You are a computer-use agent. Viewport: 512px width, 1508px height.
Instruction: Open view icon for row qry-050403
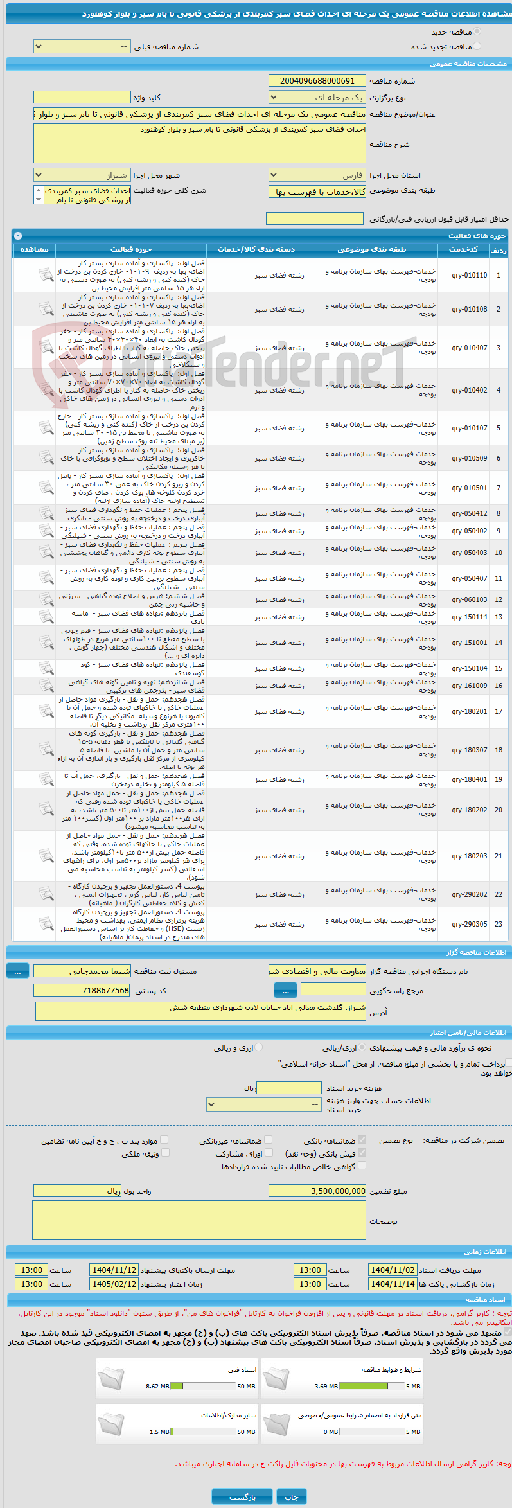tap(46, 553)
